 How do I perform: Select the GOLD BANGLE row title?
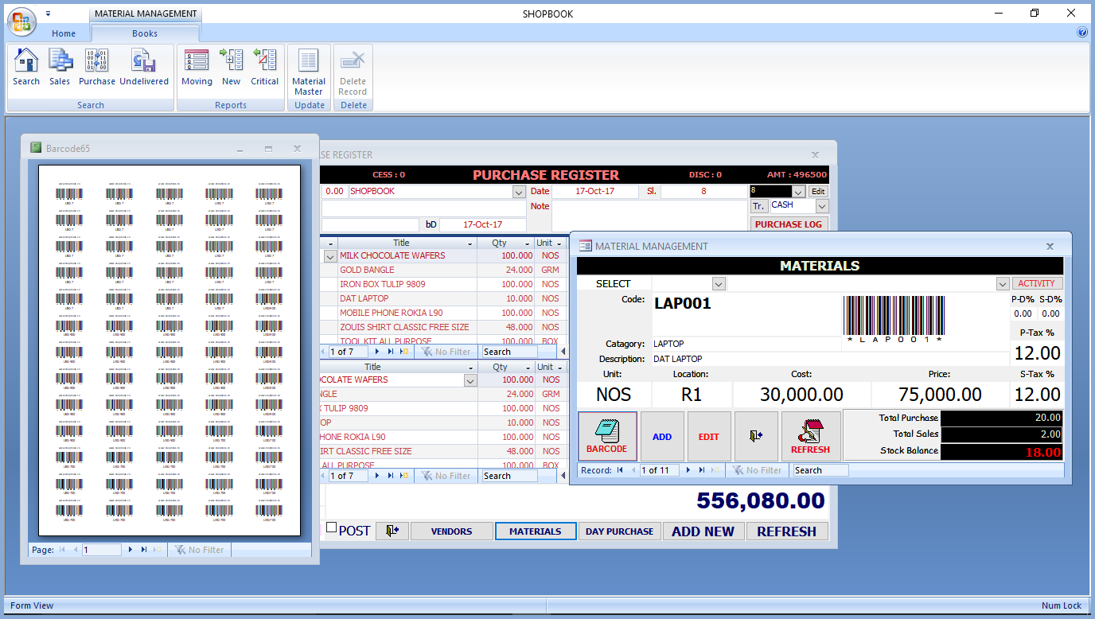(367, 271)
